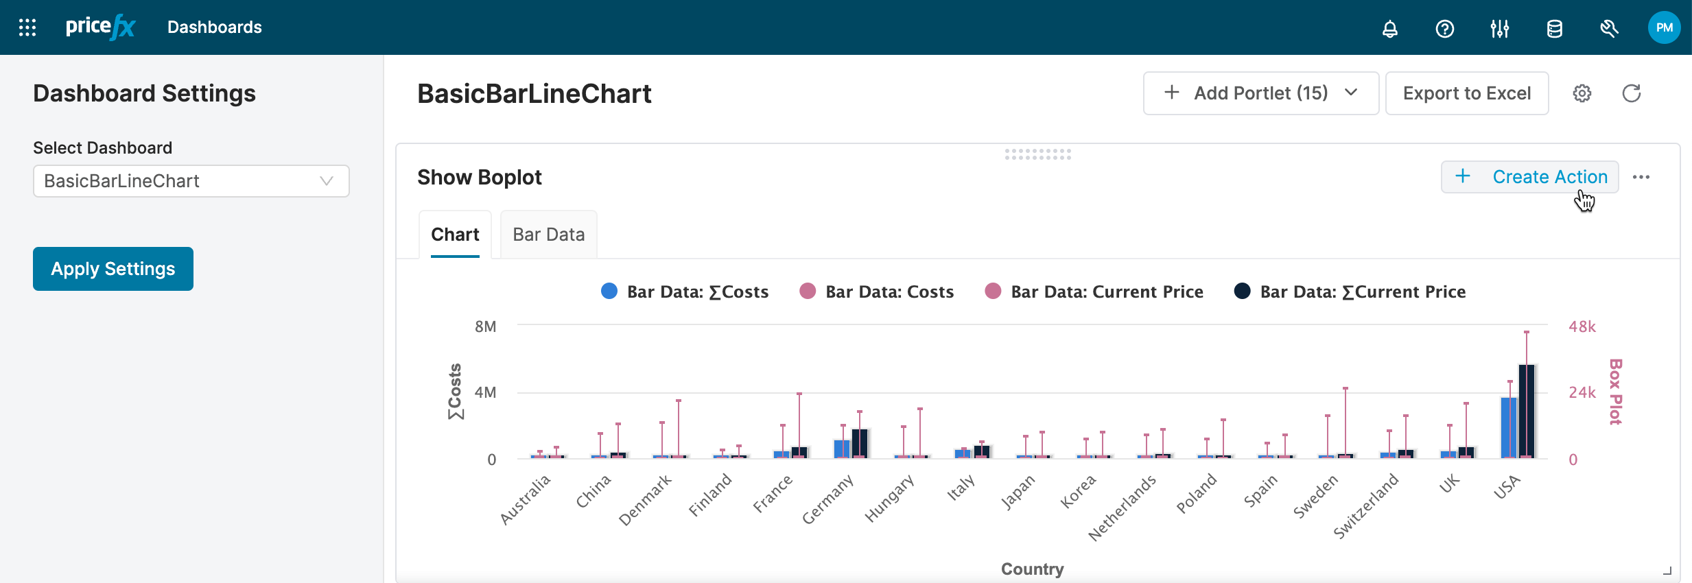Click the notifications bell icon

pos(1390,28)
